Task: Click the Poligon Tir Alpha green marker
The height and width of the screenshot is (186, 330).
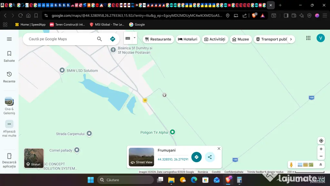Action: coord(172,132)
